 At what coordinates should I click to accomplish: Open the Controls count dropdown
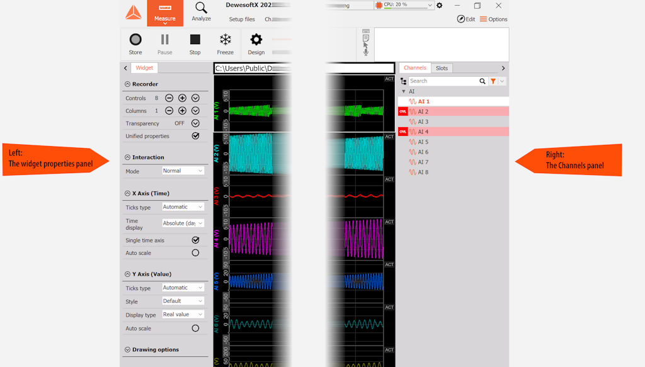pyautogui.click(x=195, y=98)
